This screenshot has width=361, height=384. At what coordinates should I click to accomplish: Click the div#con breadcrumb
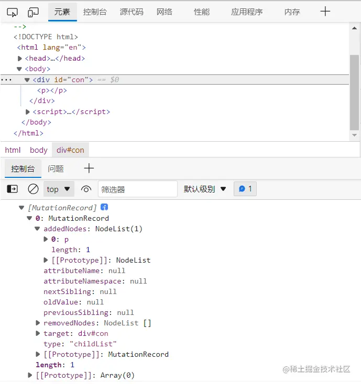pyautogui.click(x=70, y=150)
